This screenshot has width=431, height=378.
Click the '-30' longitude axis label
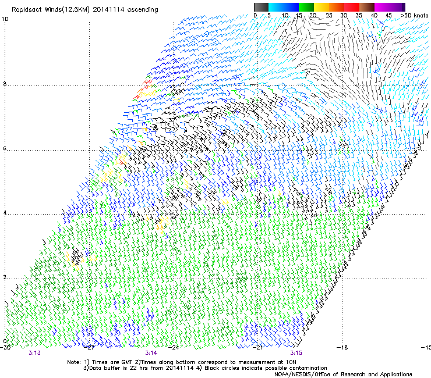pos(5,348)
